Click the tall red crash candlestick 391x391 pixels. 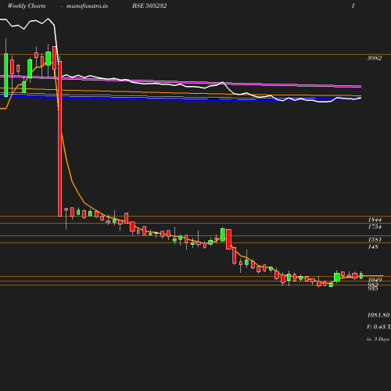pyautogui.click(x=60, y=138)
